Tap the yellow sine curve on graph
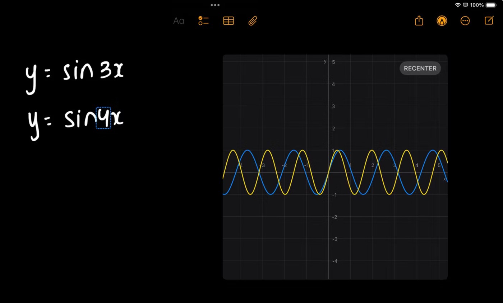 (268, 151)
